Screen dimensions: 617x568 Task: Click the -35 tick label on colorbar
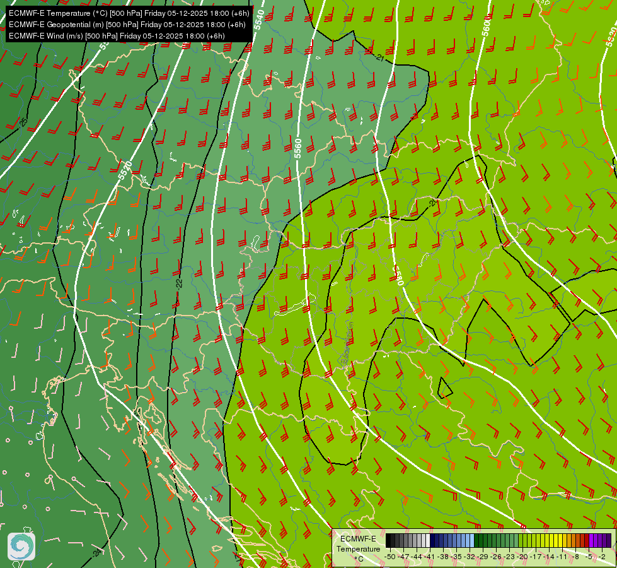tap(457, 557)
